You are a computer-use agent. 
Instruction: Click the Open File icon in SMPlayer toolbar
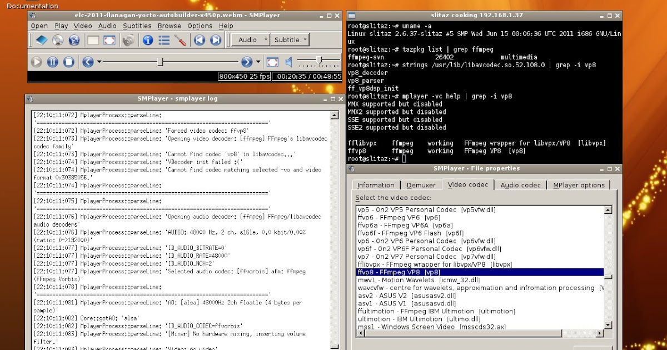(x=41, y=40)
